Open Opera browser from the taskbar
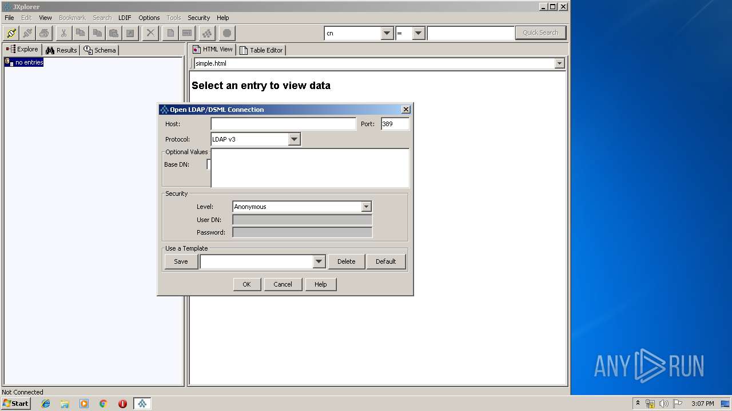Screen dimensions: 732x411 click(x=122, y=404)
